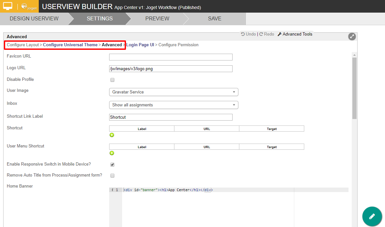The image size is (385, 227).
Task: Click the Favicon URL input field
Action: (x=171, y=57)
